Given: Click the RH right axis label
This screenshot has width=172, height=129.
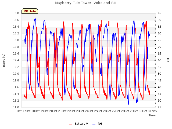Looking at the screenshot, I should point(168,60).
